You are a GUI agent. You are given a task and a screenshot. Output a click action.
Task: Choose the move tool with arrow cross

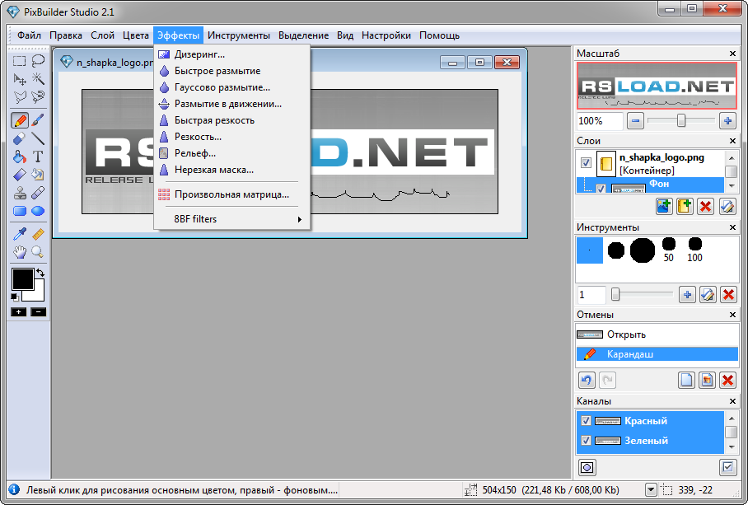20,79
